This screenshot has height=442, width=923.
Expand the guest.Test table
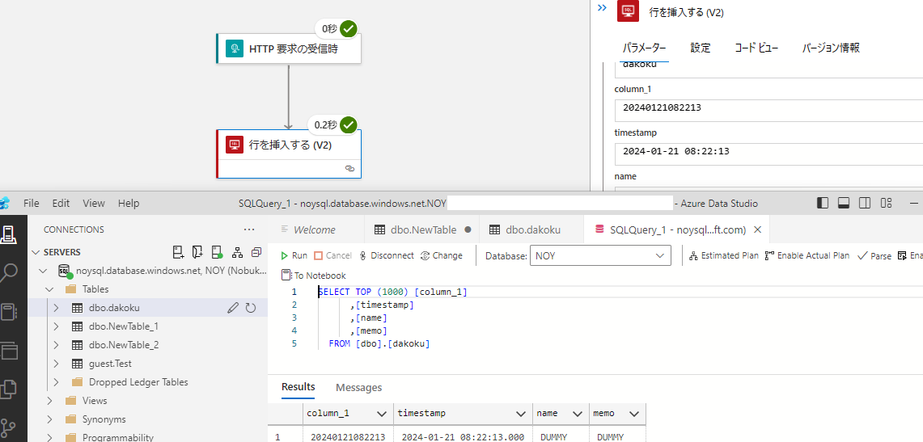(x=56, y=364)
